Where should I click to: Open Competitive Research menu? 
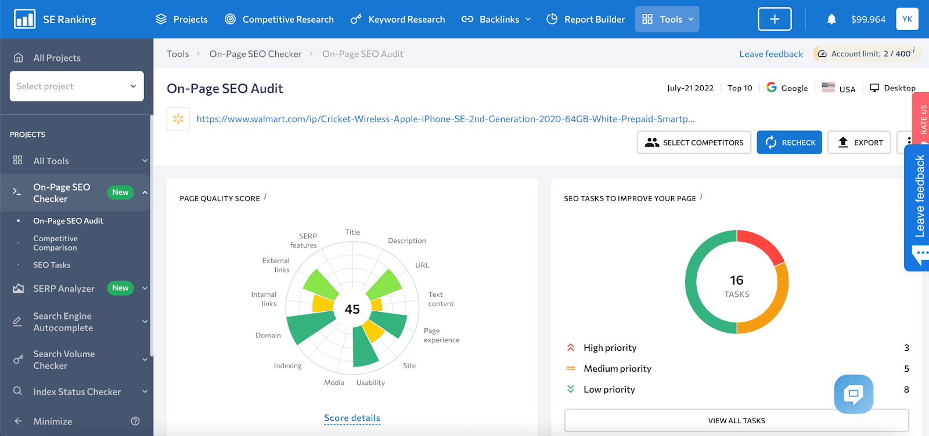click(x=279, y=19)
